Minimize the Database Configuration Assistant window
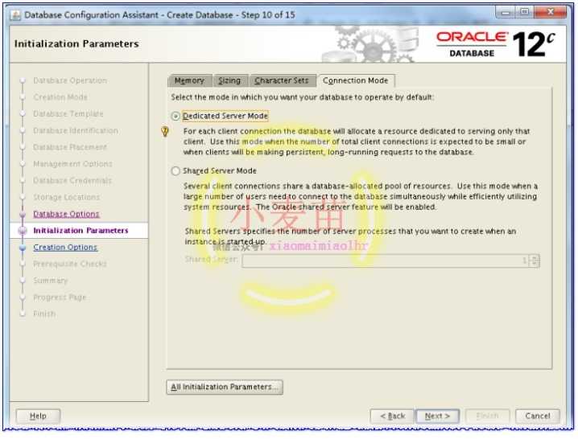Viewport: 578px width, 439px height. point(506,13)
